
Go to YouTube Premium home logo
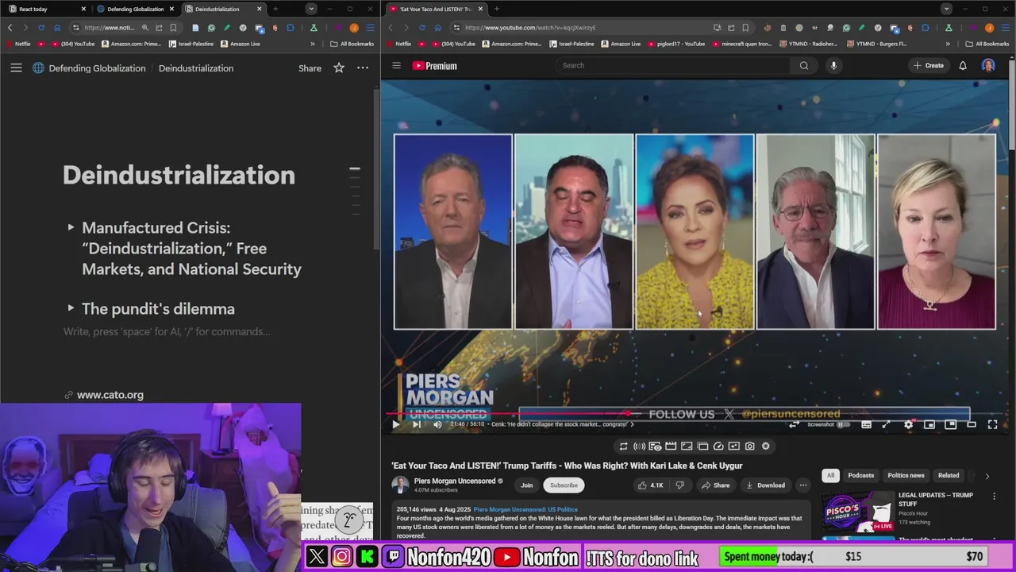point(435,66)
